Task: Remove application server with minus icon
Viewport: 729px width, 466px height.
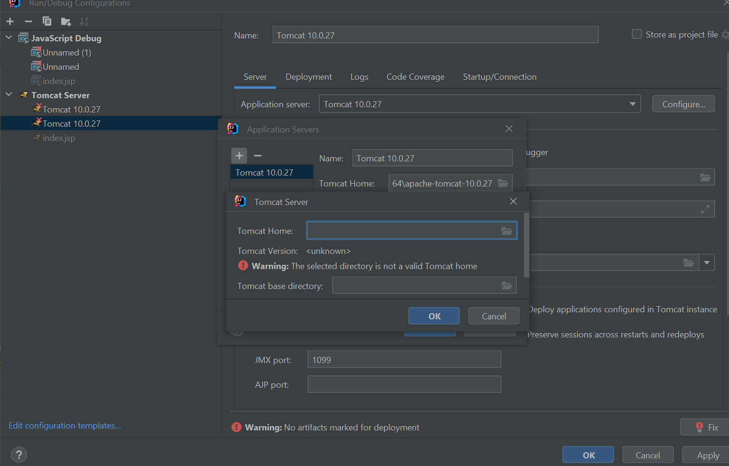Action: tap(258, 156)
